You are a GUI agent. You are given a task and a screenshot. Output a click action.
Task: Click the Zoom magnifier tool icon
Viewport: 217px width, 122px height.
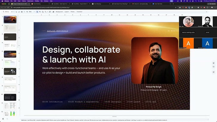(27, 12)
